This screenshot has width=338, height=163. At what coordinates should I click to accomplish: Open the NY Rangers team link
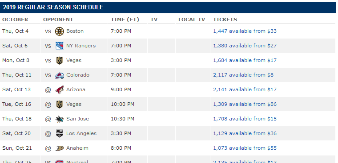pos(81,46)
